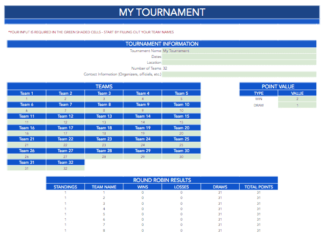Select the name cell under Team 20
The image size is (325, 237).
[x=181, y=133]
